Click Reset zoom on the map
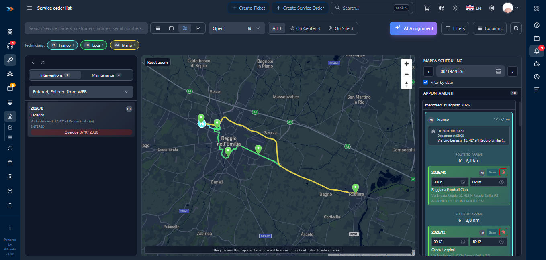This screenshot has height=260, width=546. pyautogui.click(x=157, y=62)
